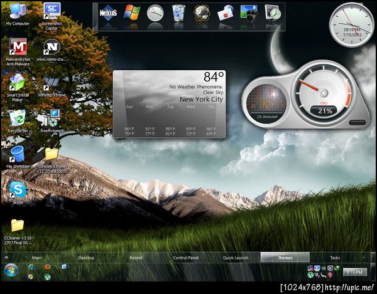Image resolution: width=377 pixels, height=294 pixels.
Task: Click the 9:19 PM taskbar clock
Action: 355,272
